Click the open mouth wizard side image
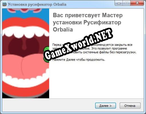The width and height of the screenshot is (146, 114). pyautogui.click(x=26, y=53)
